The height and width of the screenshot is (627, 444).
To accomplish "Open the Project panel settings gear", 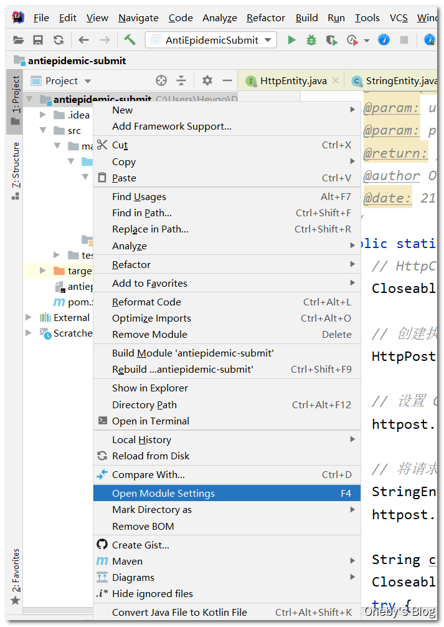I will (206, 80).
